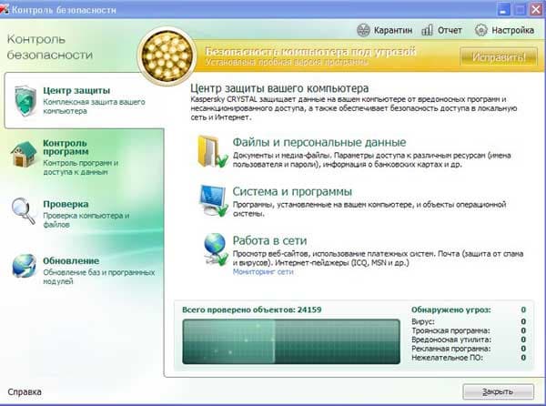Viewport: 546px width, 406px height.
Task: Click the 'Троянская программа:' counter row
Action: pos(469,330)
